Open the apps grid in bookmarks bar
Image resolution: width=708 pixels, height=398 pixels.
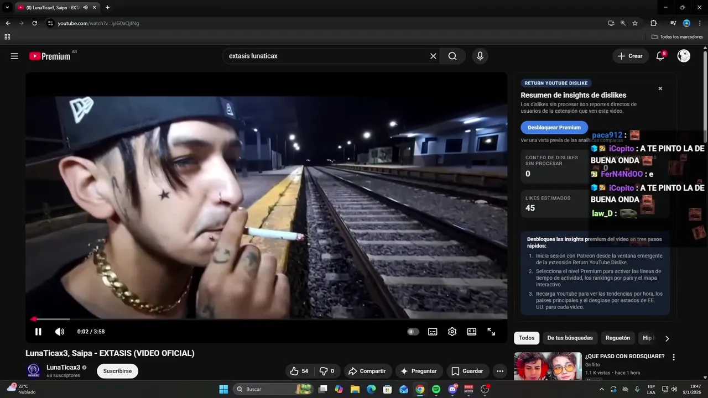point(7,37)
